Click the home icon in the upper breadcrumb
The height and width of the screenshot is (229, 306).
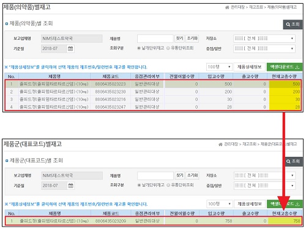[x=227, y=7]
